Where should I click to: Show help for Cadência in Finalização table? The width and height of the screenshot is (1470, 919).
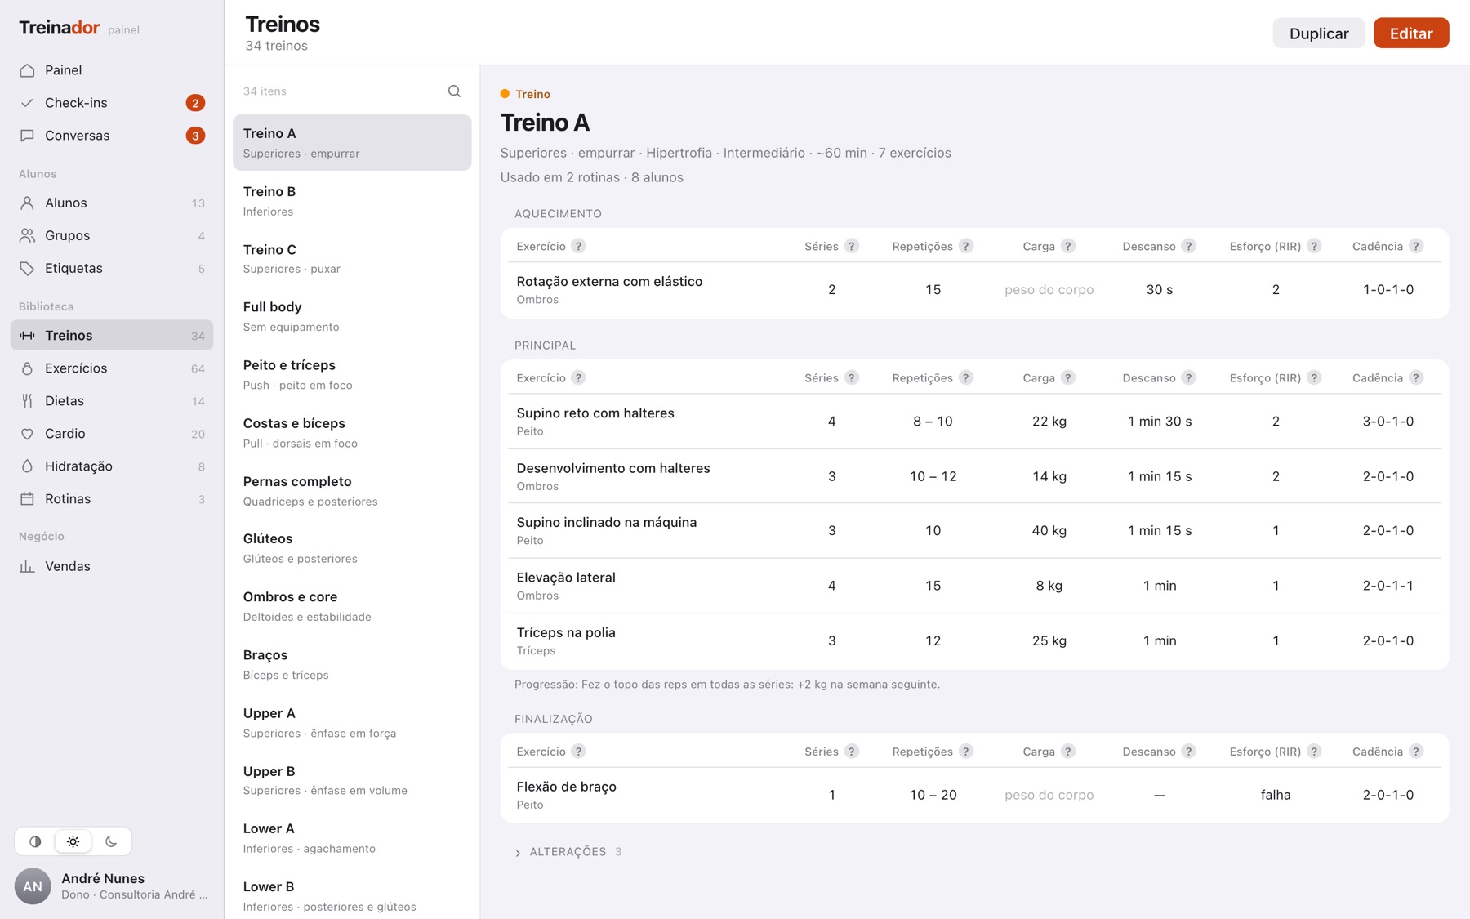click(x=1416, y=752)
